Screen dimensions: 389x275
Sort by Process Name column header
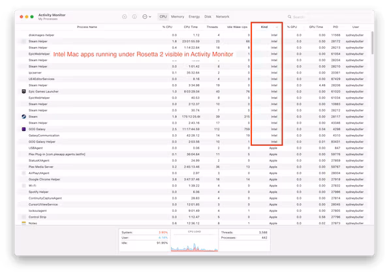point(87,27)
